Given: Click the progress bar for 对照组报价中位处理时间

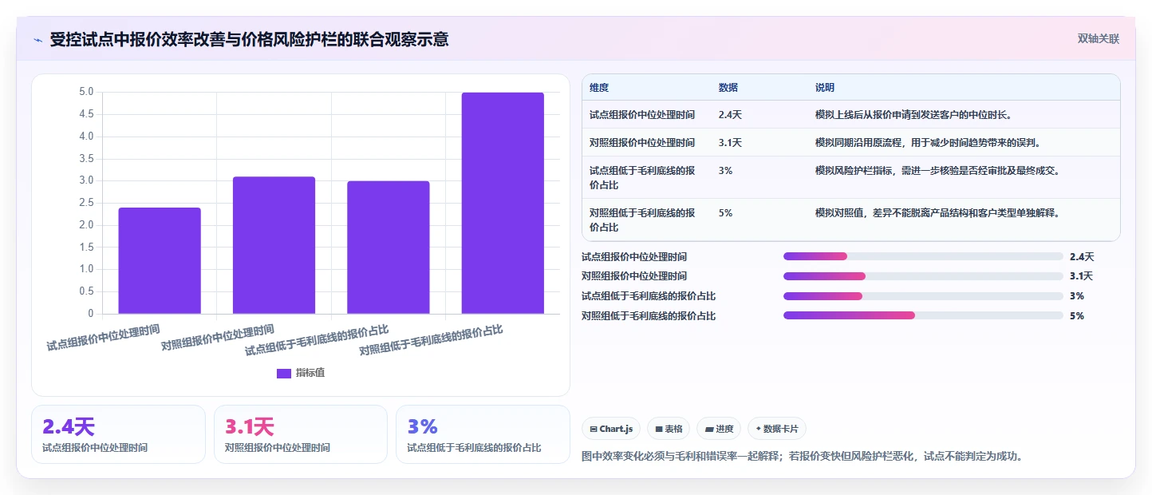Looking at the screenshot, I should (923, 276).
